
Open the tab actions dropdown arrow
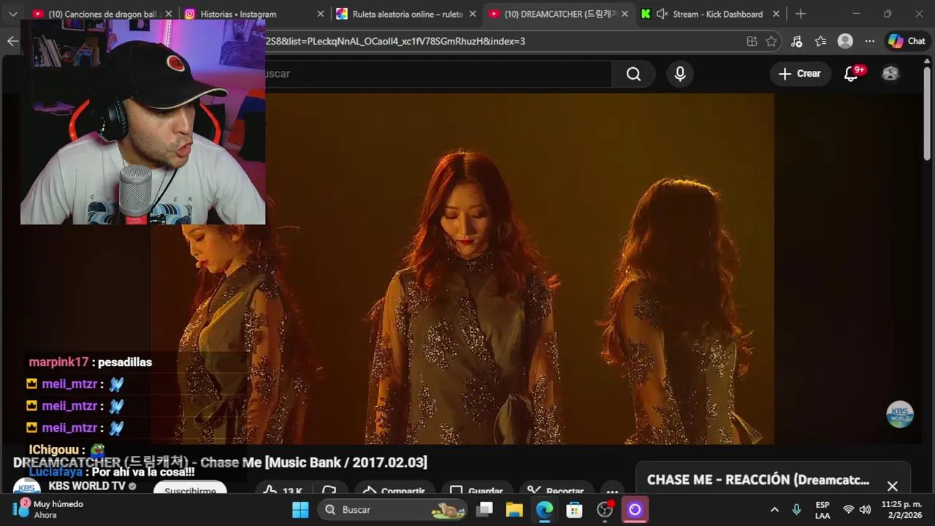[x=12, y=14]
